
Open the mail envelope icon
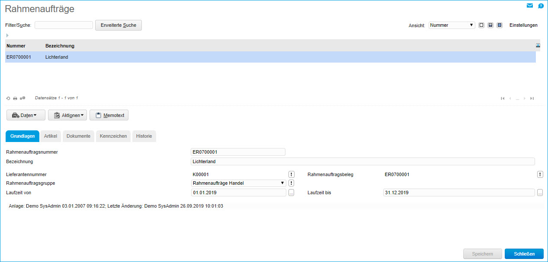(x=529, y=6)
